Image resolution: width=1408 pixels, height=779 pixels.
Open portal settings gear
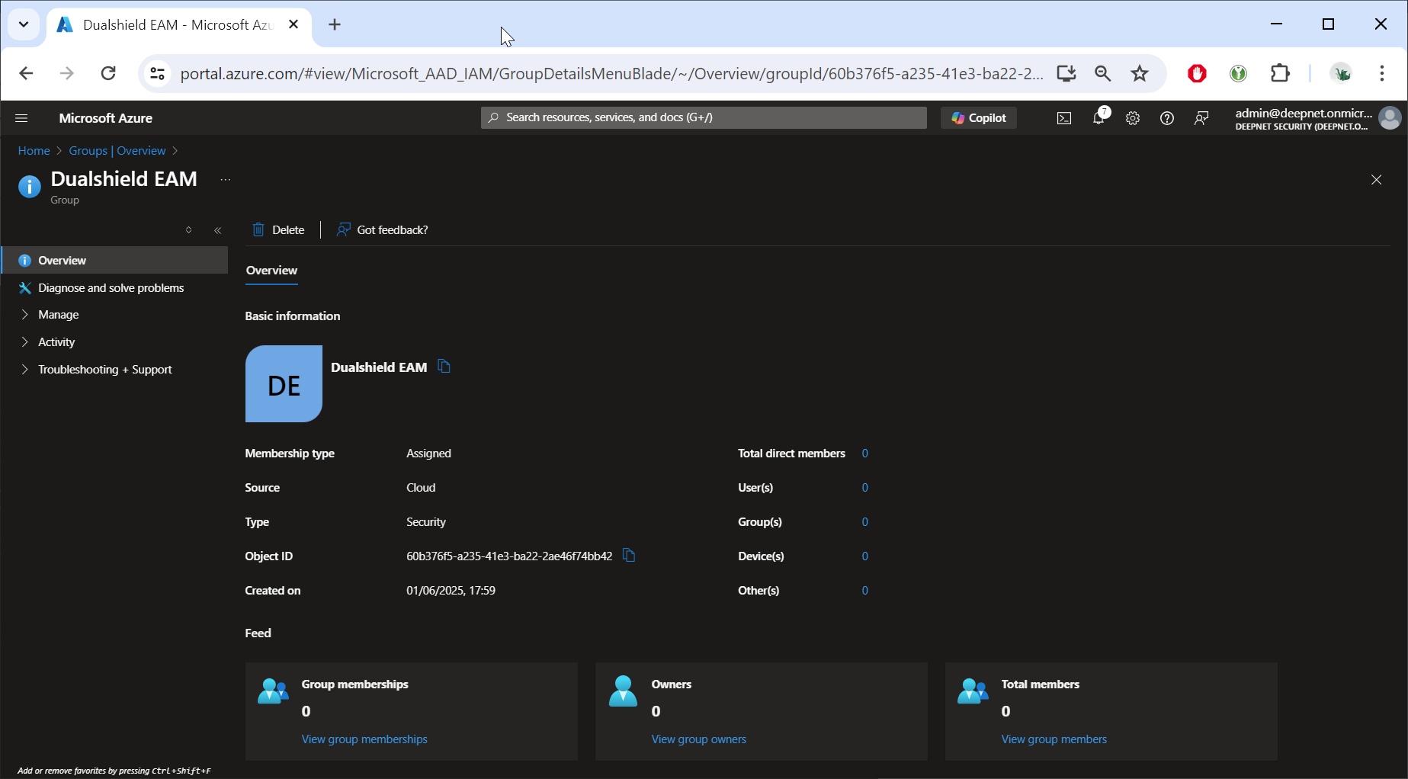(1133, 118)
